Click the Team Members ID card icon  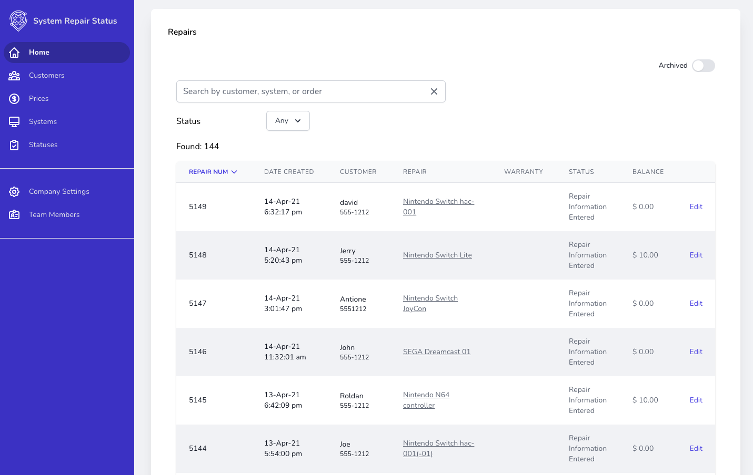tap(14, 215)
